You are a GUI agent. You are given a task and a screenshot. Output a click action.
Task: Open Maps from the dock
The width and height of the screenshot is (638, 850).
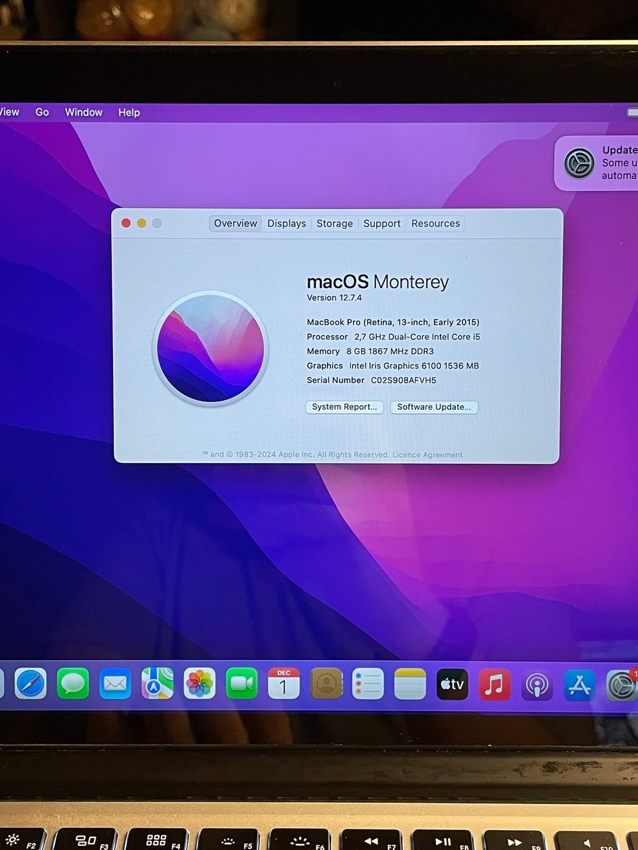click(x=158, y=684)
